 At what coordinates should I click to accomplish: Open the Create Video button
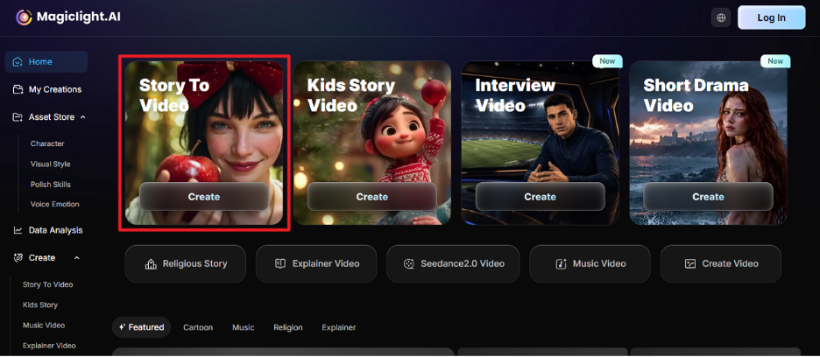pyautogui.click(x=721, y=263)
